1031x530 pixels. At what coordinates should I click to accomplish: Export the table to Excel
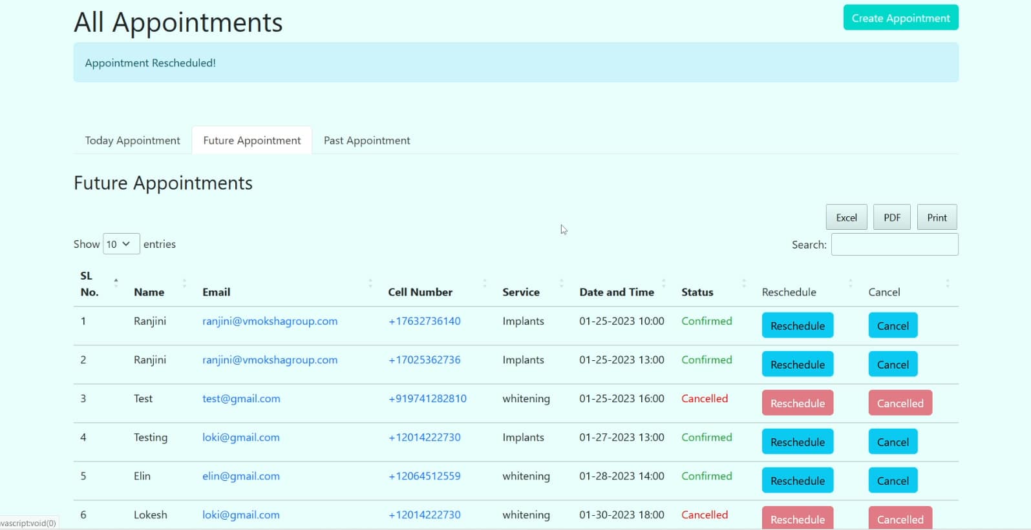click(x=846, y=218)
